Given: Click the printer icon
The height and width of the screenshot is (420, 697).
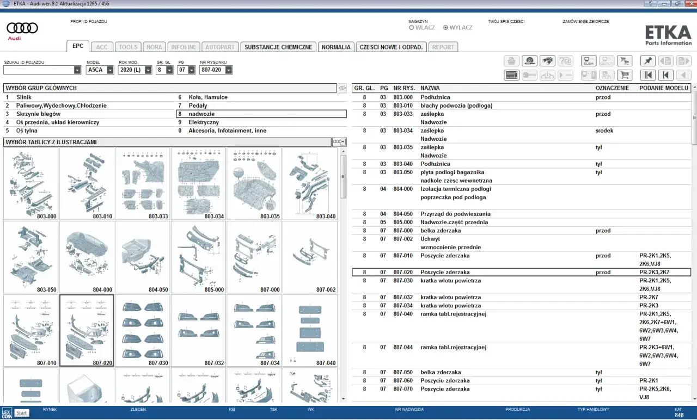Looking at the screenshot, I should click(x=511, y=60).
